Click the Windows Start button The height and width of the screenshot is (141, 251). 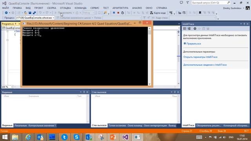pos(5,137)
